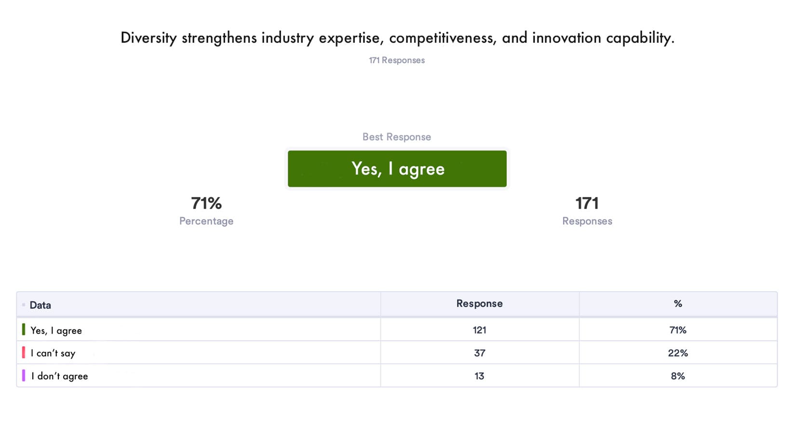Click the % column header
This screenshot has height=426, width=795.
pyautogui.click(x=677, y=304)
